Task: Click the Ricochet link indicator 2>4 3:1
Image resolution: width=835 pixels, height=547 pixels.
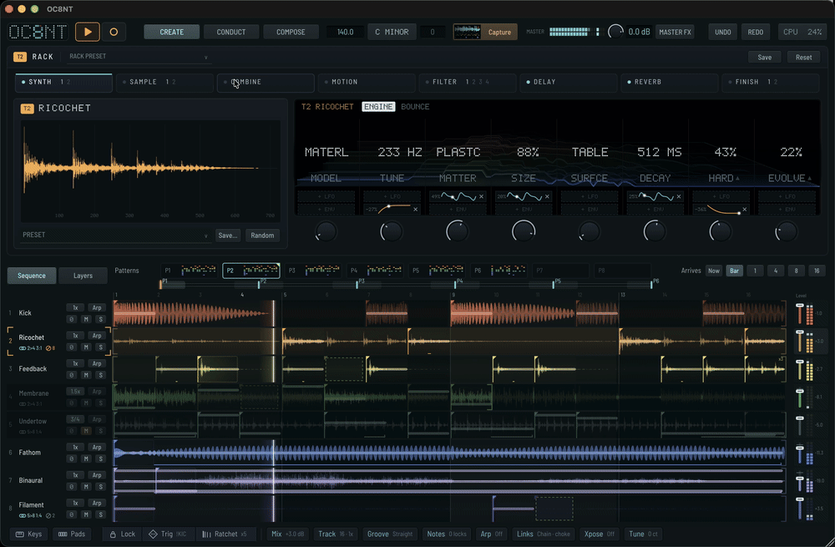Action: click(31, 348)
